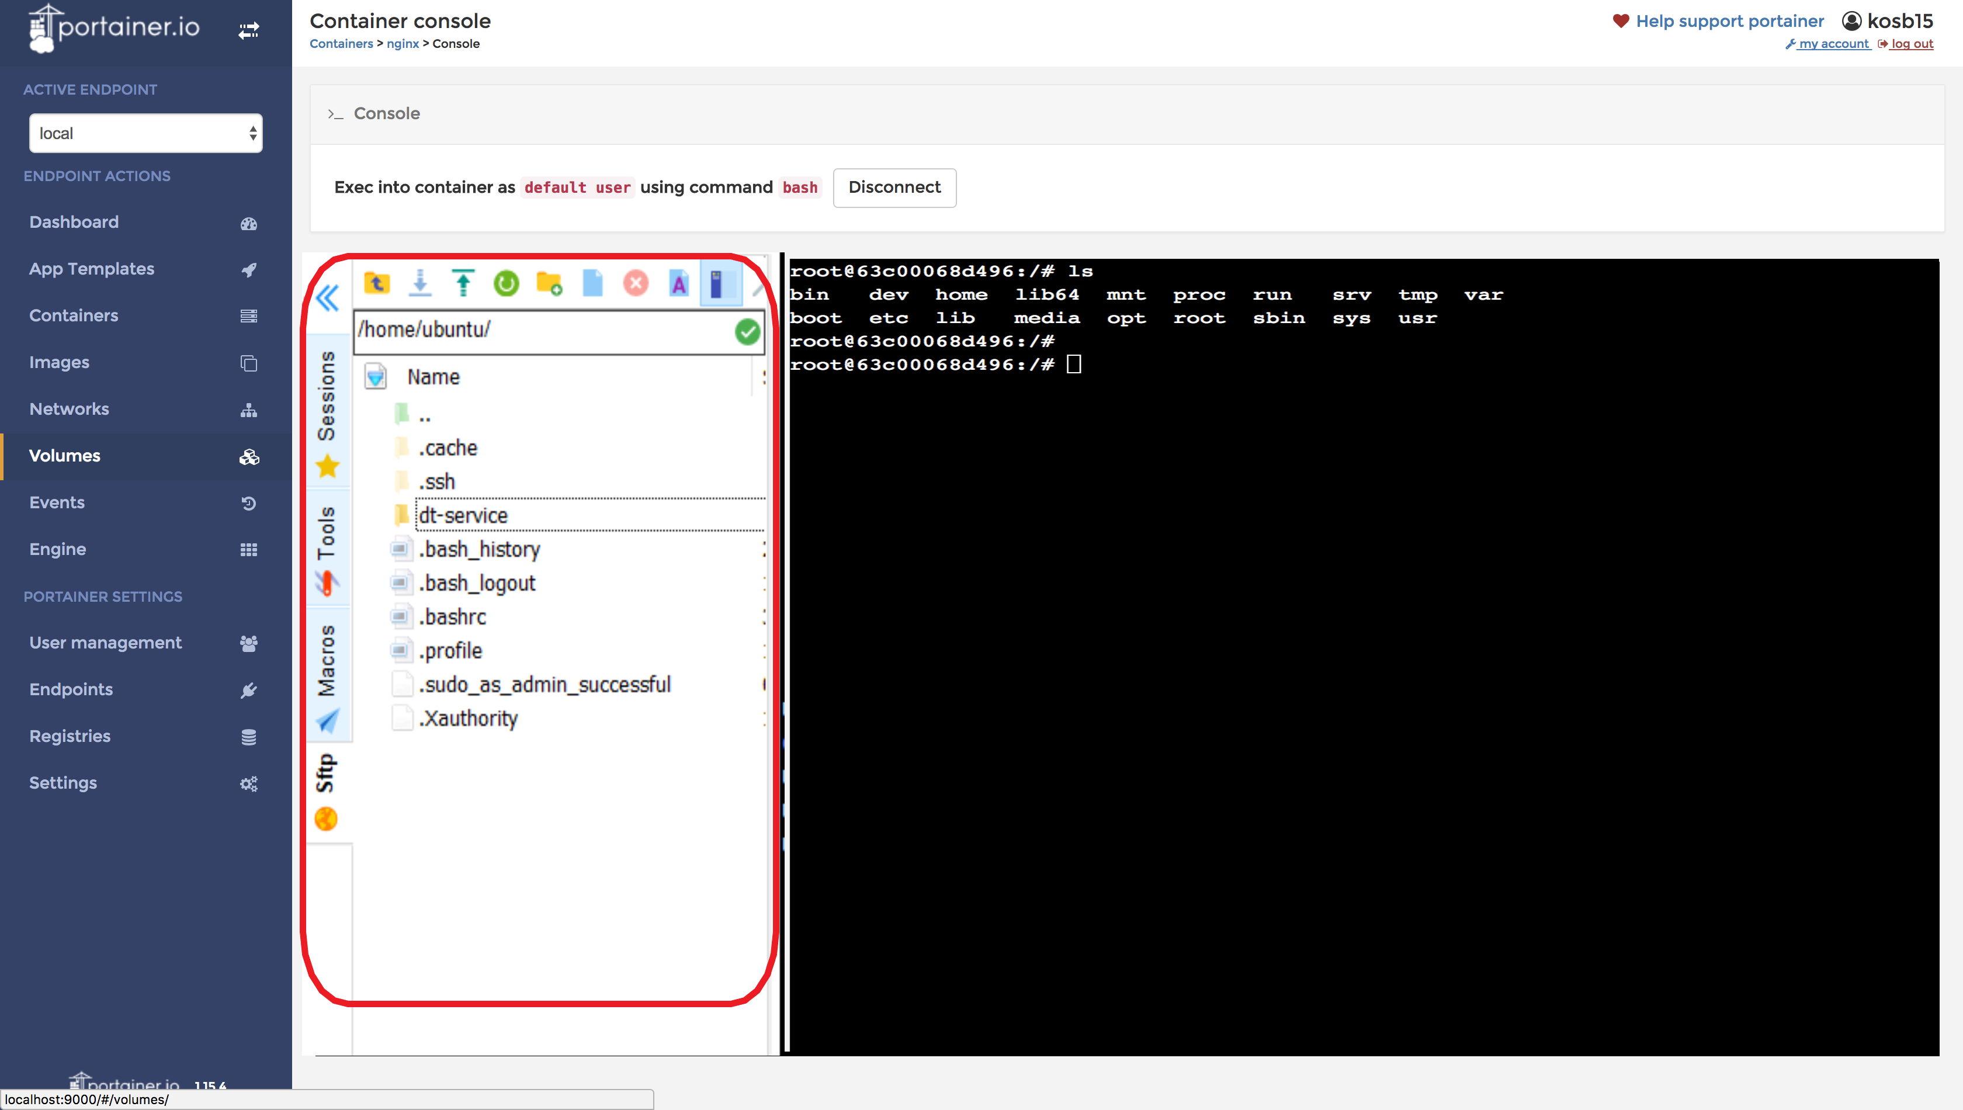
Task: Click the go to parent directory icon
Action: point(377,283)
